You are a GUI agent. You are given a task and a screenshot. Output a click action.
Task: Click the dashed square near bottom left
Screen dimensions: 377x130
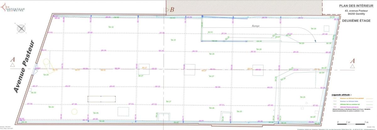(123, 111)
